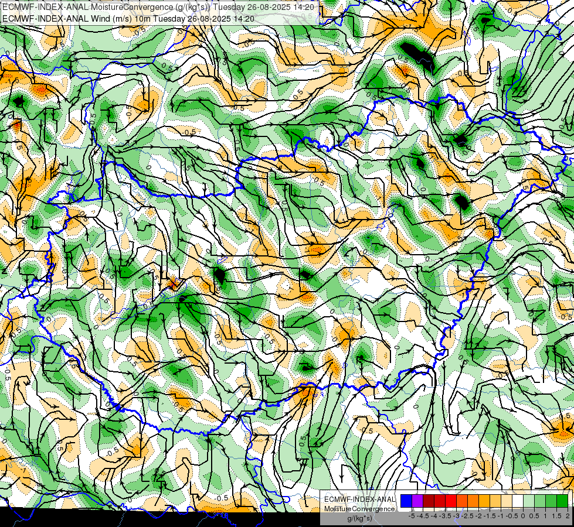The image size is (574, 527).
Task: Click the darkest green legend swatch
Action: pos(562,501)
